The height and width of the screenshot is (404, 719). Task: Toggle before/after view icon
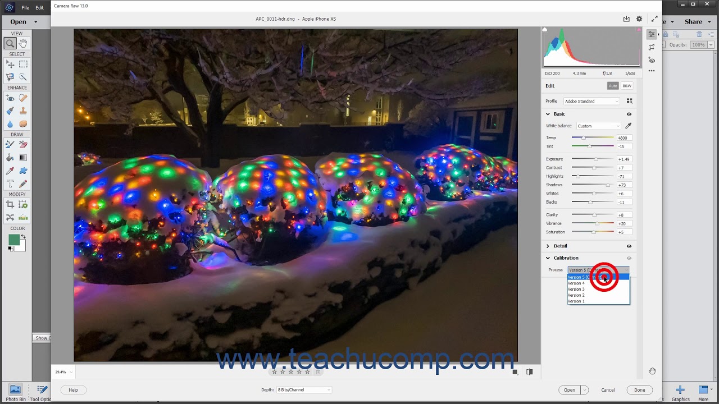(x=529, y=371)
